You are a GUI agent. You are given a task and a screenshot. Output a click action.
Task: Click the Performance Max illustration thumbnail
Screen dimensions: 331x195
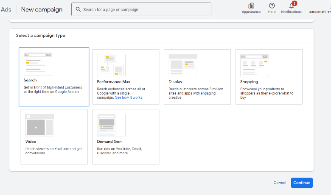pyautogui.click(x=111, y=65)
